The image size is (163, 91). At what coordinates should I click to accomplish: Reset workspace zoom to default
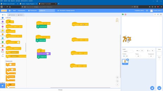(117, 85)
